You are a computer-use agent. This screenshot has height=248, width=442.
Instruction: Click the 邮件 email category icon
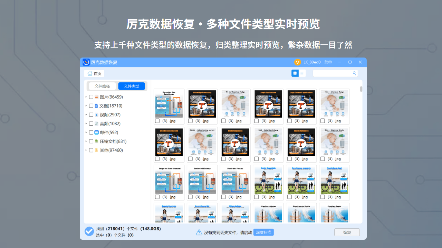pos(96,132)
